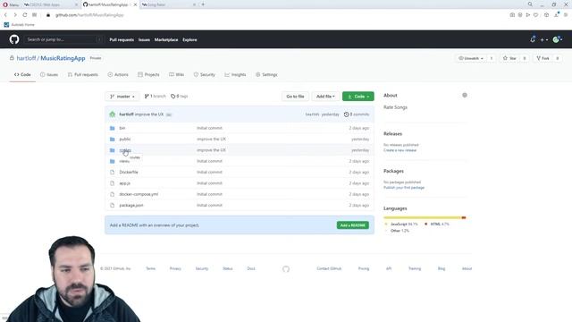This screenshot has width=572, height=322.
Task: Click Publish your first package link
Action: click(404, 188)
